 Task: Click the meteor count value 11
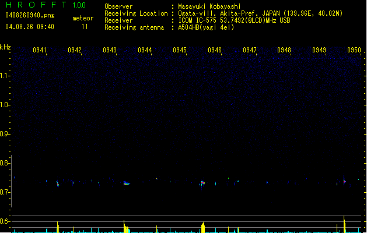[85, 27]
